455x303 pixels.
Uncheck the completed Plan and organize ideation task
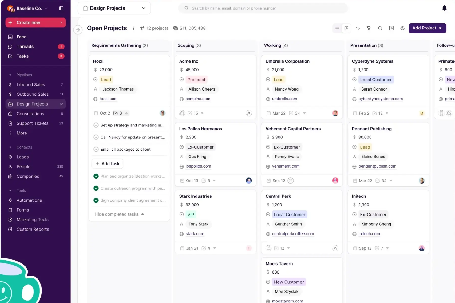pos(96,176)
